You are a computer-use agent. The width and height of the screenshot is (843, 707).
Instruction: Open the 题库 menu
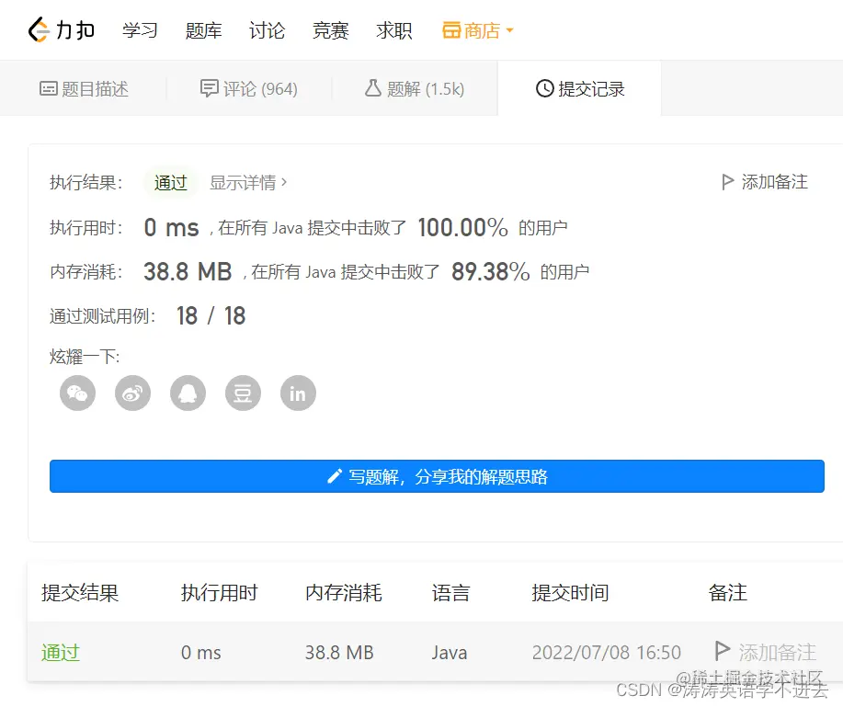(x=203, y=30)
